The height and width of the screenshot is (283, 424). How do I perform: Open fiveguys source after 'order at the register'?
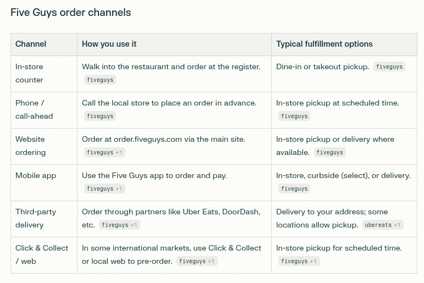(x=100, y=80)
